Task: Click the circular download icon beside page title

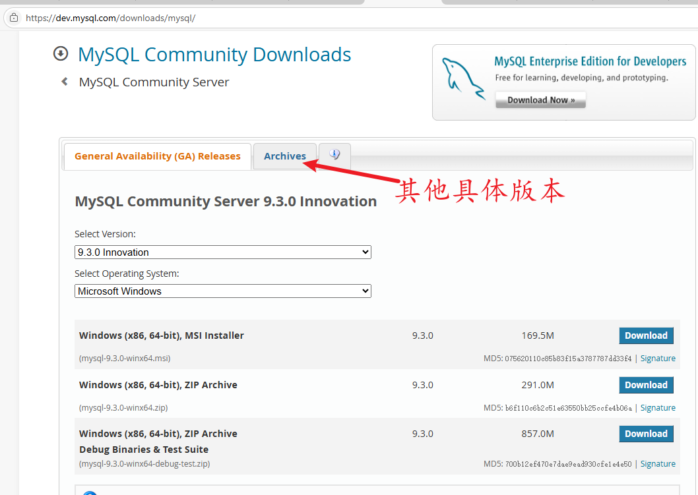Action: (61, 54)
